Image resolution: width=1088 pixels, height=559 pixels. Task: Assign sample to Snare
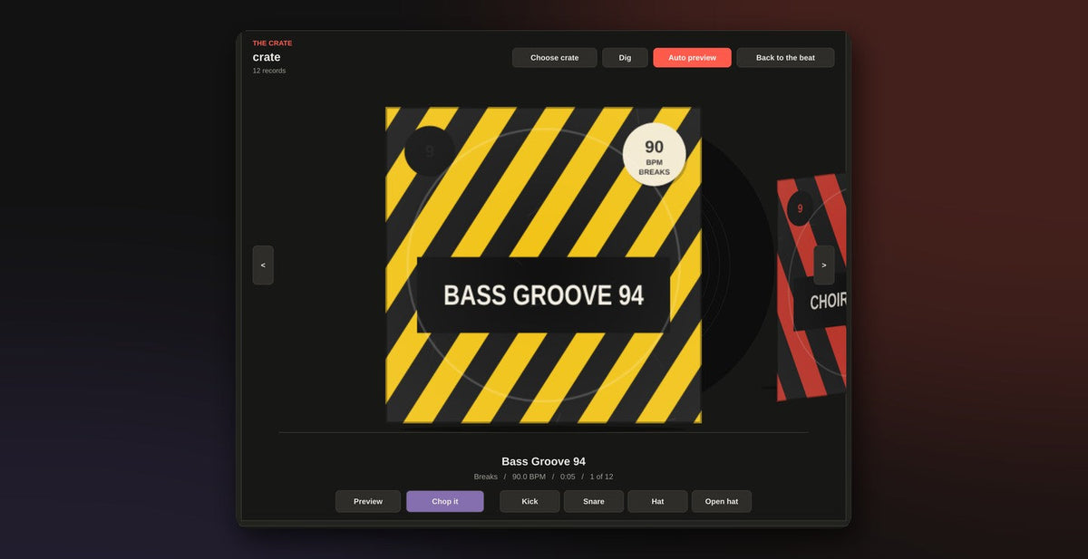594,501
